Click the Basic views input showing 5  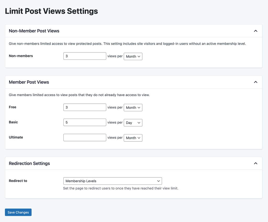(x=85, y=123)
